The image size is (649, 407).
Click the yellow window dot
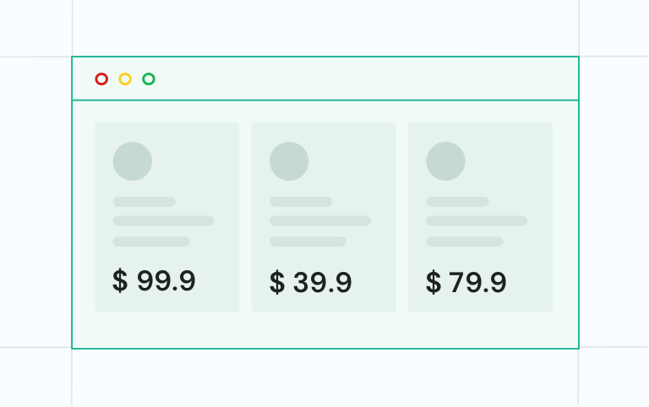[x=125, y=79]
